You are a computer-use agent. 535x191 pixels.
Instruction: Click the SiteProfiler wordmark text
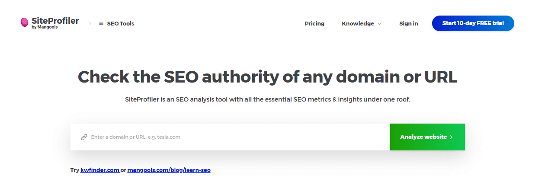[x=55, y=20]
